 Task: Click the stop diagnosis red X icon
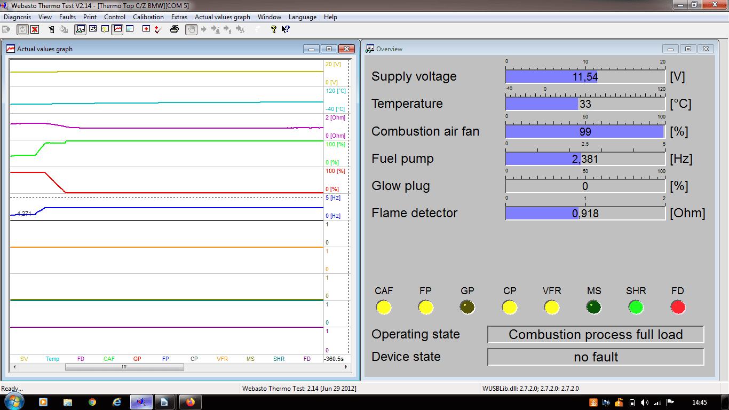pos(35,29)
